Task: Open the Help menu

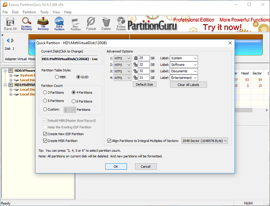Action: point(68,12)
